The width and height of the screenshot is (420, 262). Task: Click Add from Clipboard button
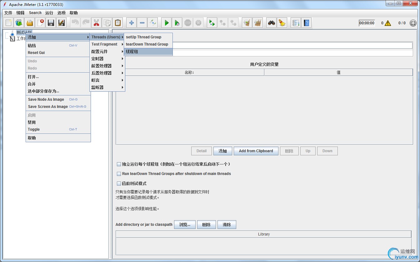point(256,151)
